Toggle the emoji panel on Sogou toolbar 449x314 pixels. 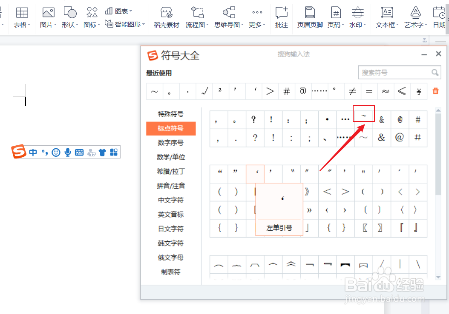coord(56,152)
